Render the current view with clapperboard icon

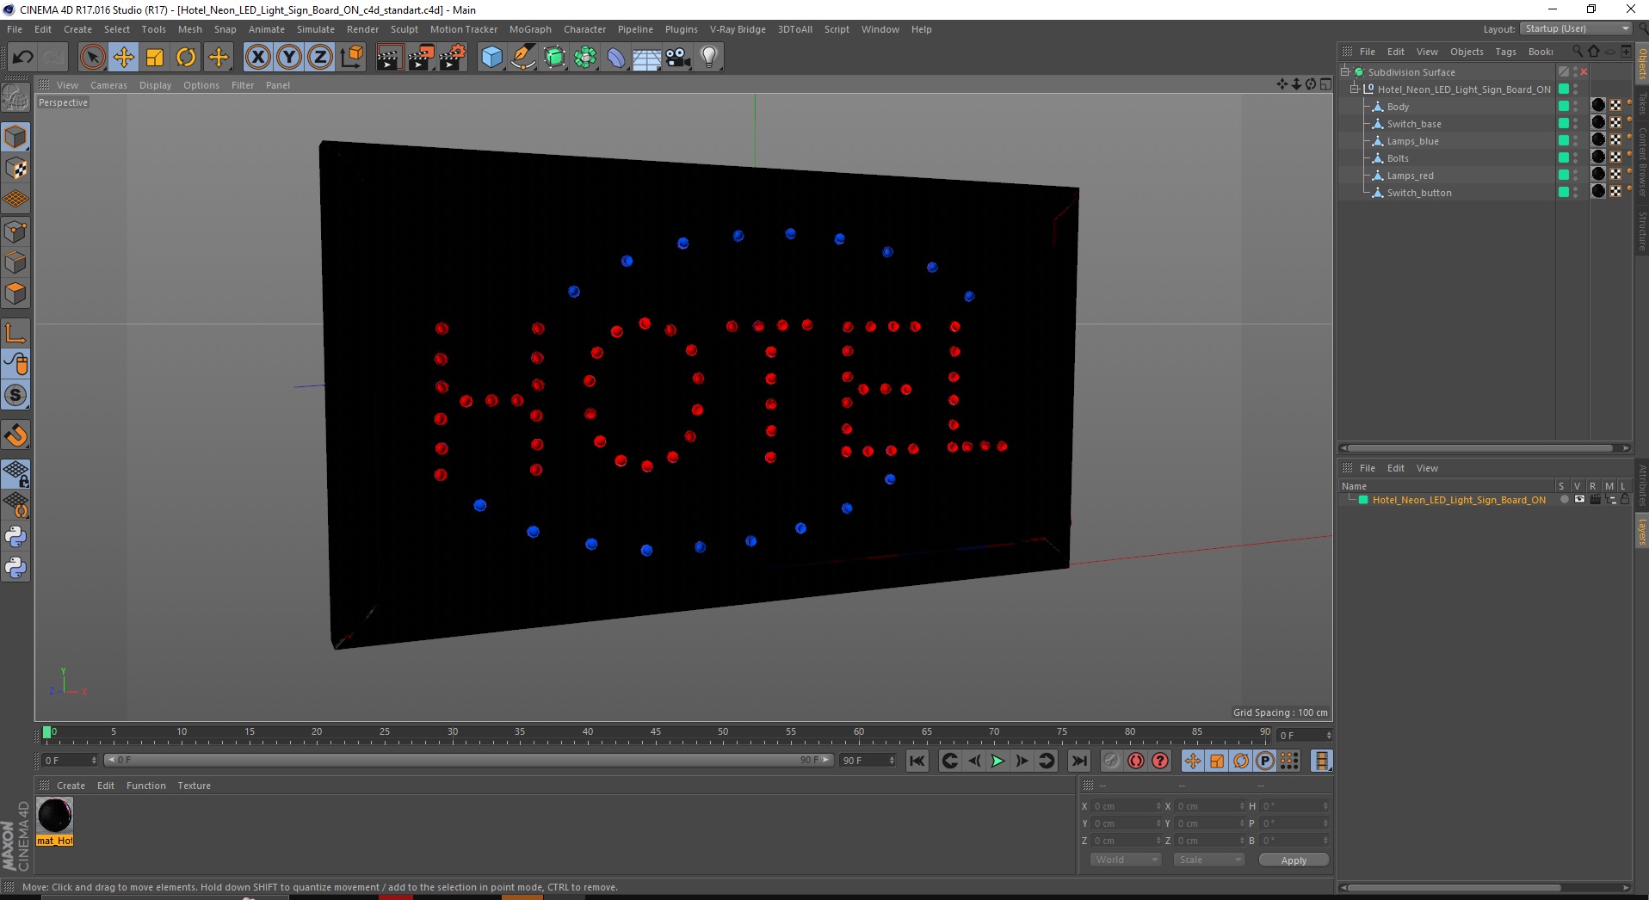click(x=389, y=58)
